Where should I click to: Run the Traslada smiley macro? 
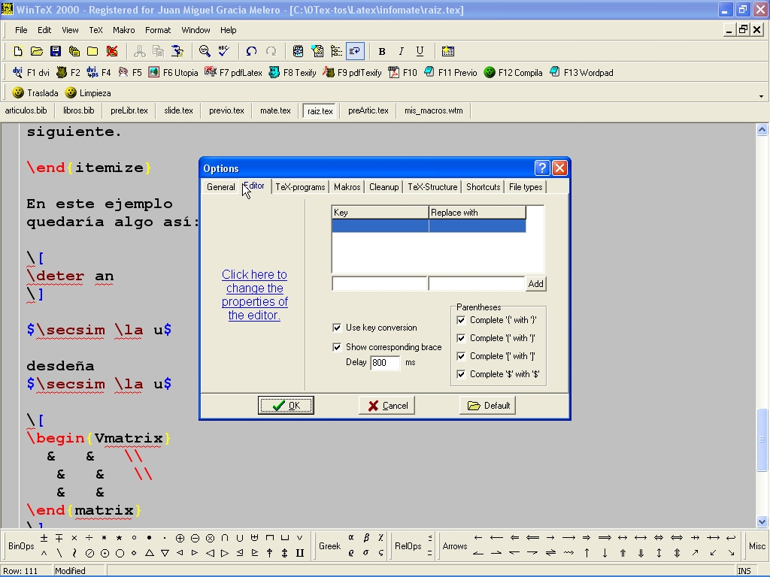pyautogui.click(x=35, y=92)
